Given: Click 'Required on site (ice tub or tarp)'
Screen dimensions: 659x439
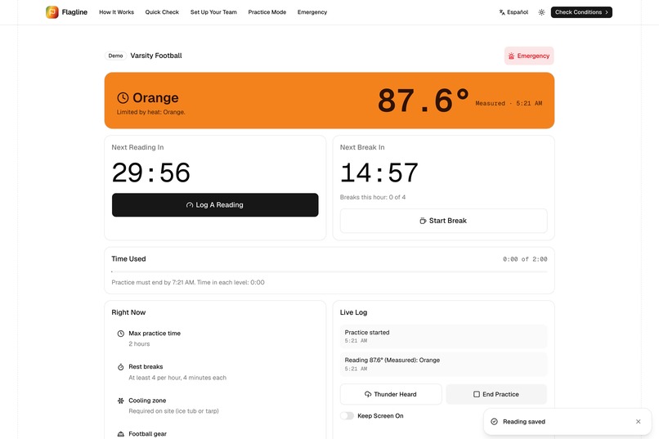Looking at the screenshot, I should point(173,411).
